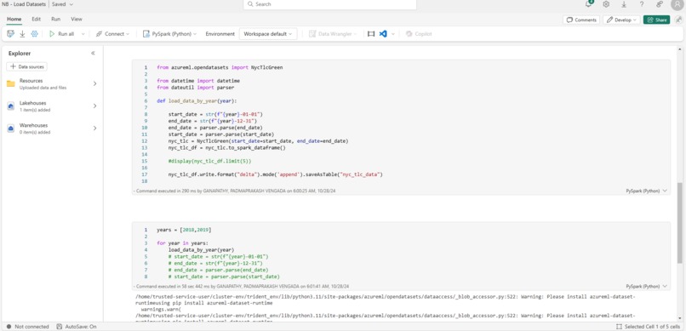Open Copilot from the toolbar
The width and height of the screenshot is (686, 331).
pos(419,34)
